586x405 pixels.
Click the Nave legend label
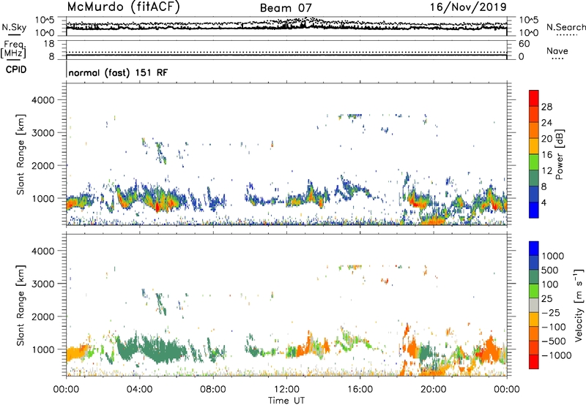557,51
